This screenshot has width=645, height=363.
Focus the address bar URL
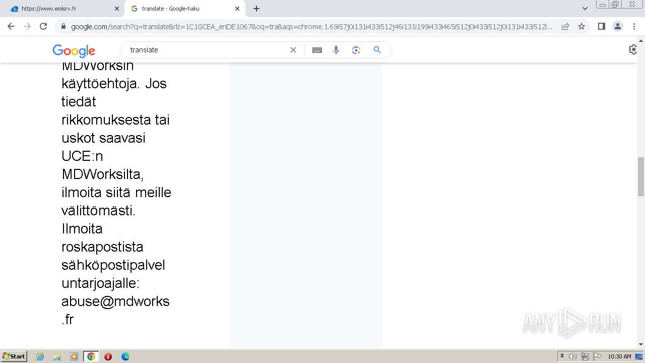coord(312,27)
